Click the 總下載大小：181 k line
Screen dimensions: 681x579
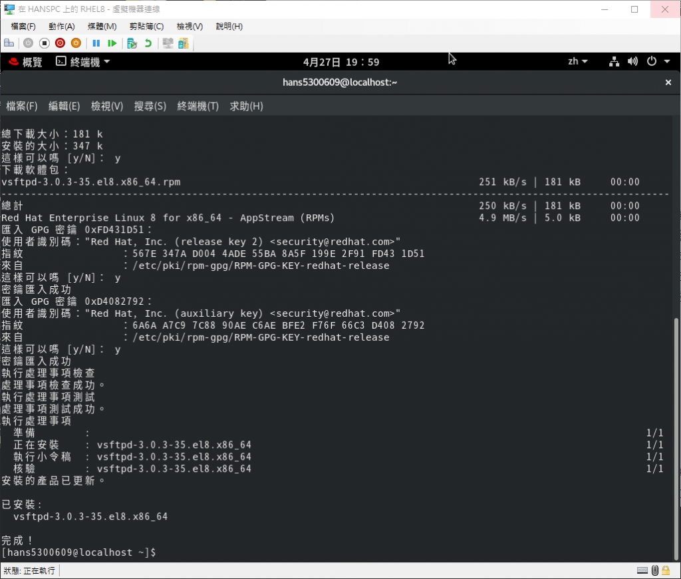[x=52, y=134]
